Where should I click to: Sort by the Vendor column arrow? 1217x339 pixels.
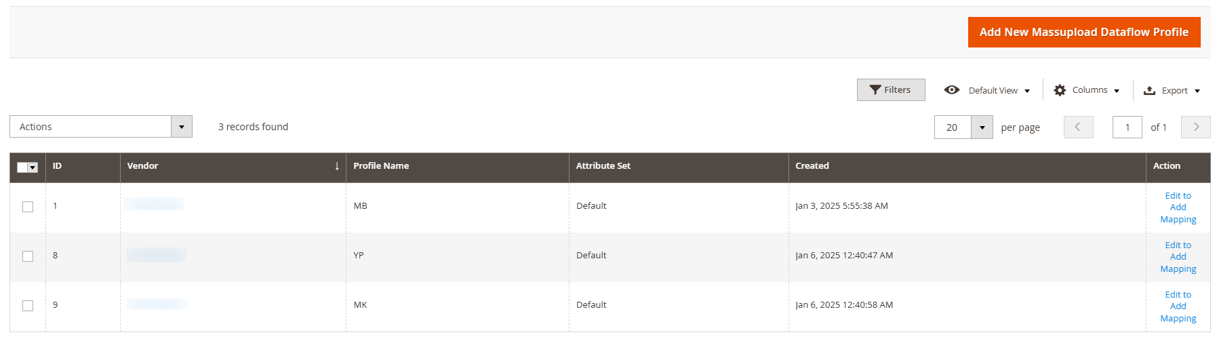click(337, 166)
